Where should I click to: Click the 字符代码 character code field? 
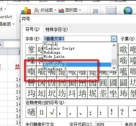108,124
